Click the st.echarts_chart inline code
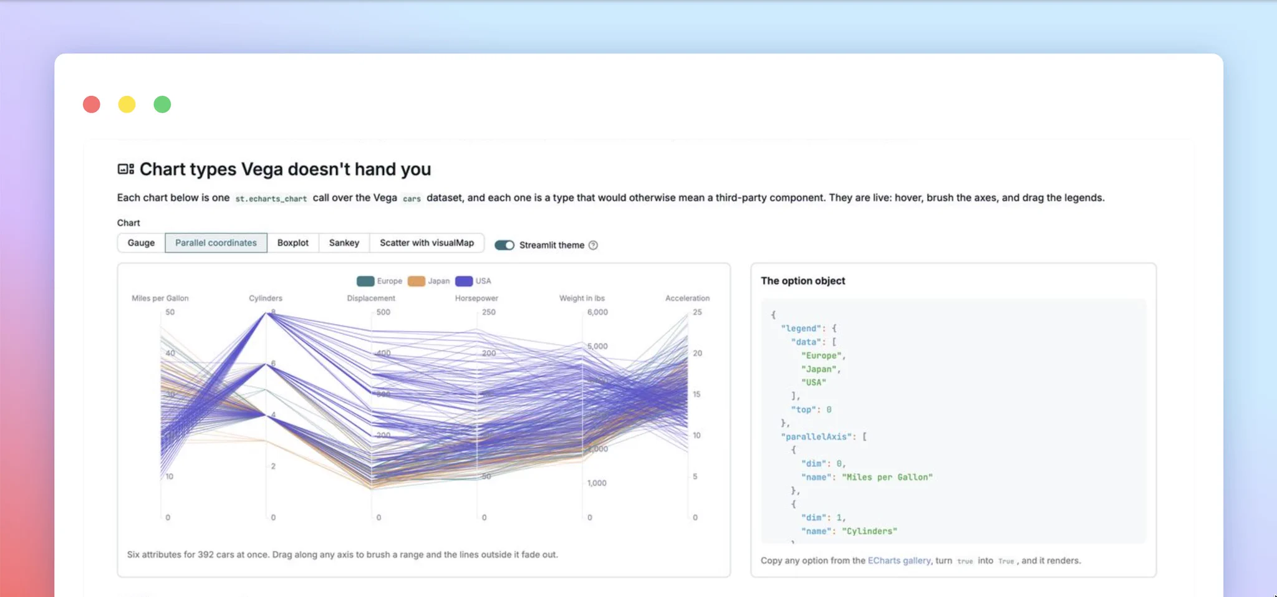 pyautogui.click(x=271, y=198)
